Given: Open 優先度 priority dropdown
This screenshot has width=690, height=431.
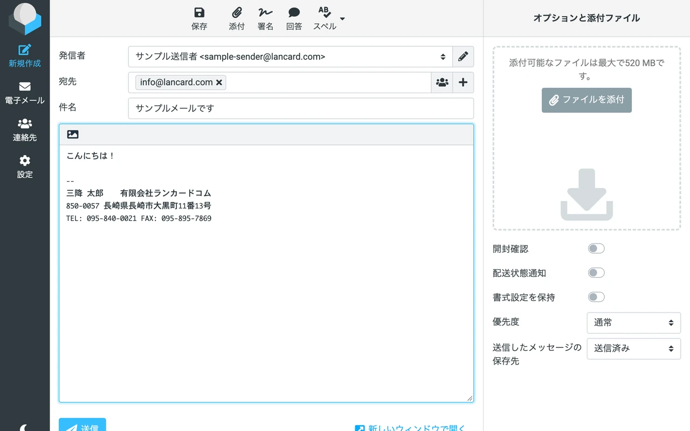Looking at the screenshot, I should [634, 323].
